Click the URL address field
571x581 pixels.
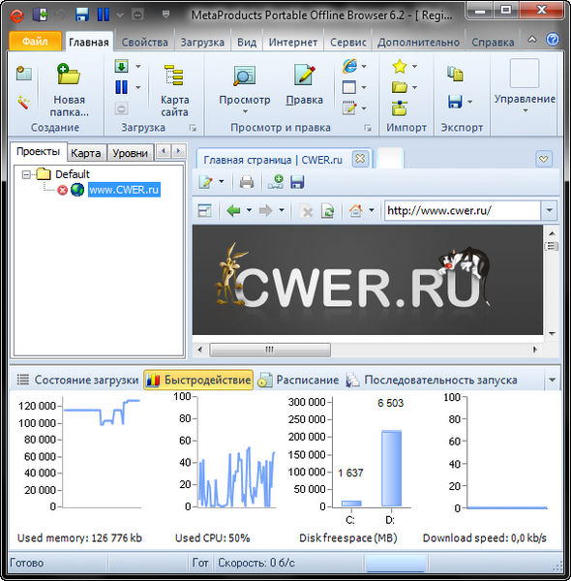[463, 210]
